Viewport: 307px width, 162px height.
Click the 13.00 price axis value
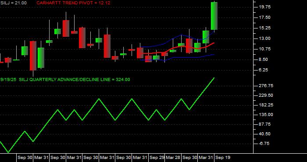click(264, 39)
